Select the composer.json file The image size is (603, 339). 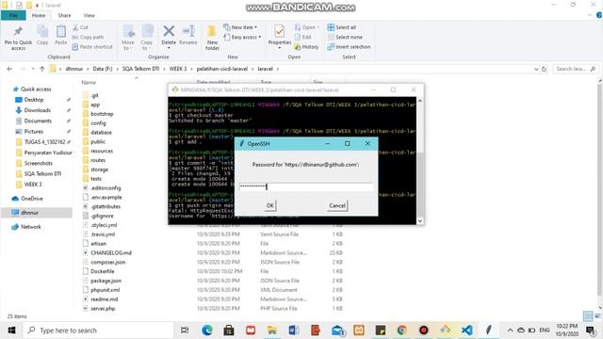point(107,262)
